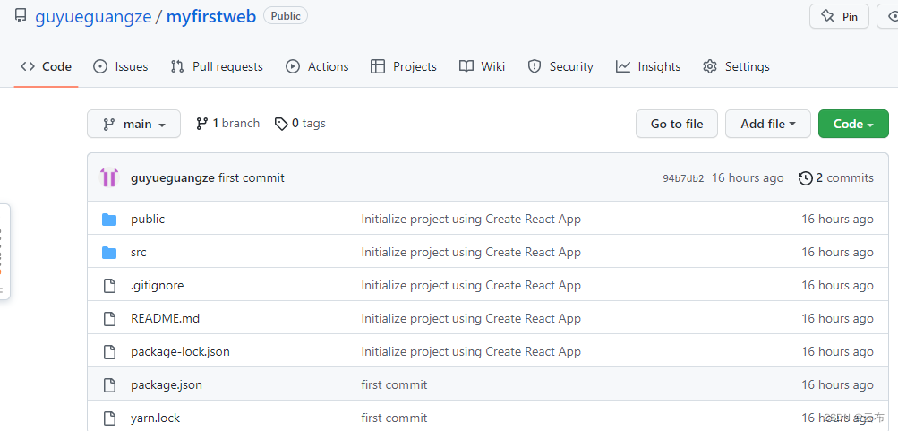Open the Settings tab
898x431 pixels.
click(x=736, y=66)
